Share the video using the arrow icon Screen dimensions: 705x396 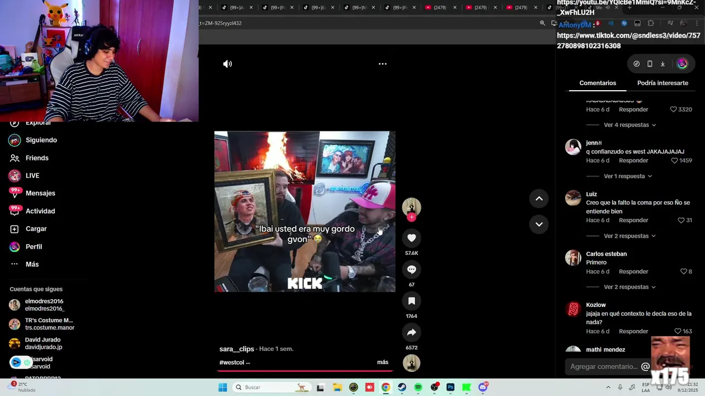tap(411, 332)
